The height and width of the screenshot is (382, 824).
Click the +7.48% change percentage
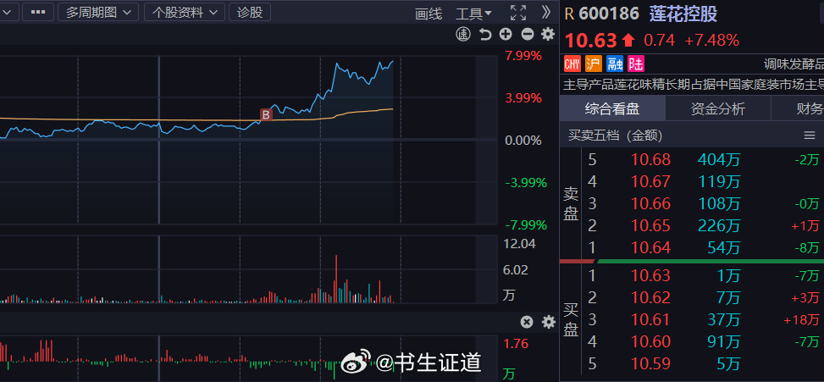(711, 41)
